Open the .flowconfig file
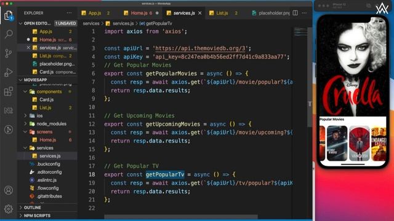This screenshot has width=394, height=221. click(x=47, y=188)
